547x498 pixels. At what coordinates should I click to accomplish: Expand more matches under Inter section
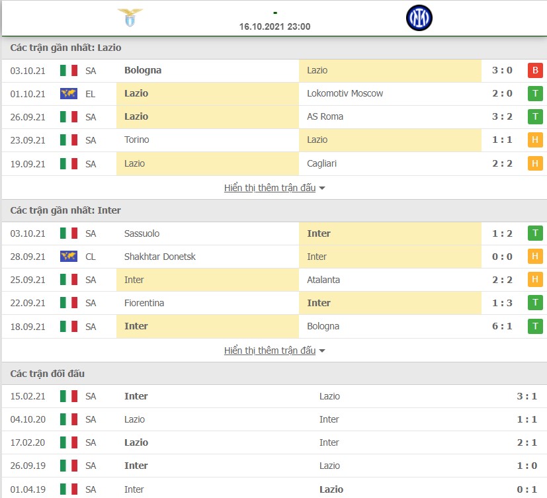274,351
